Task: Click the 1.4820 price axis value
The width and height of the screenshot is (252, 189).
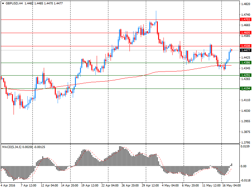Action: 246,4
